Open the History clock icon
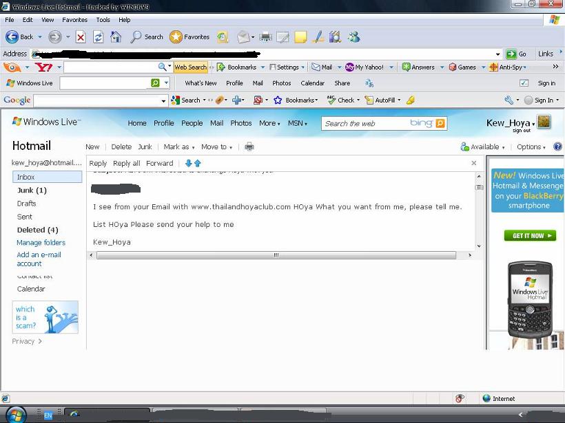This screenshot has height=423, width=565. pos(223,36)
